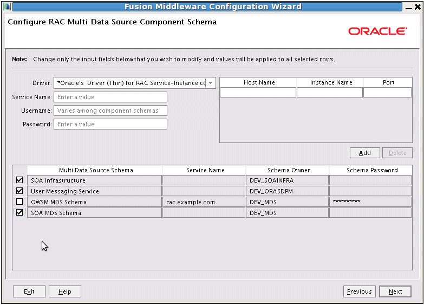Select the SOA Infrastructure row name cell
424x305 pixels.
tap(94, 180)
